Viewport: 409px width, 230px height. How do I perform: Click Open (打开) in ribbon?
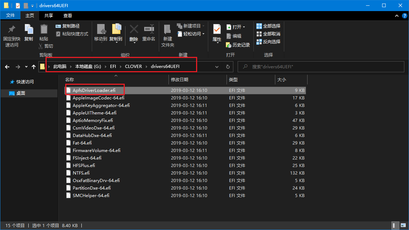tap(236, 27)
